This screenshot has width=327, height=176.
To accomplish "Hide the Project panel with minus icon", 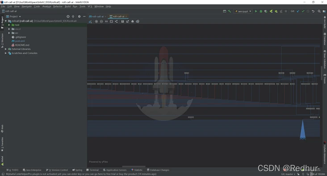I will pos(84,16).
